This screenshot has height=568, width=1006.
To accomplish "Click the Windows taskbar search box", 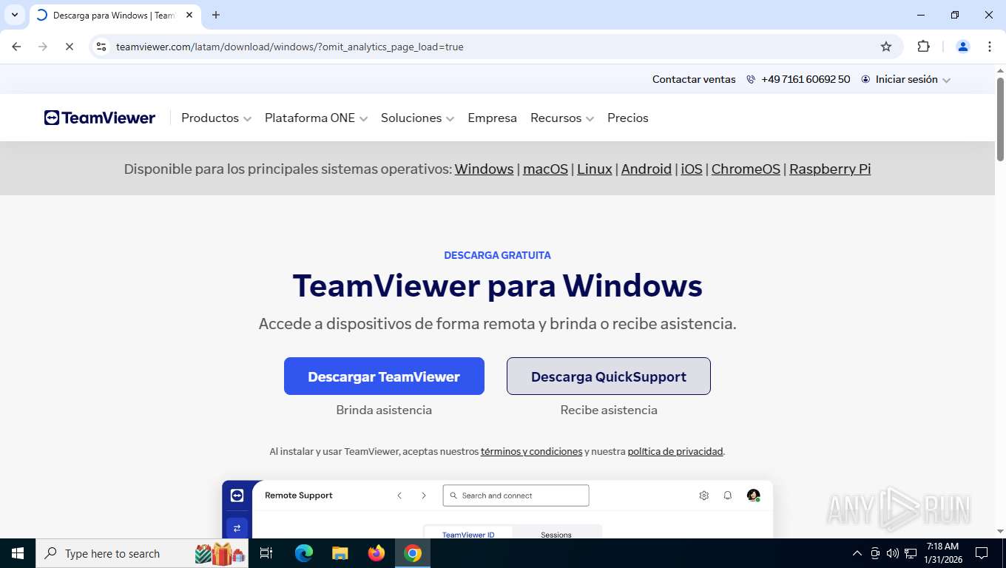I will coord(142,553).
